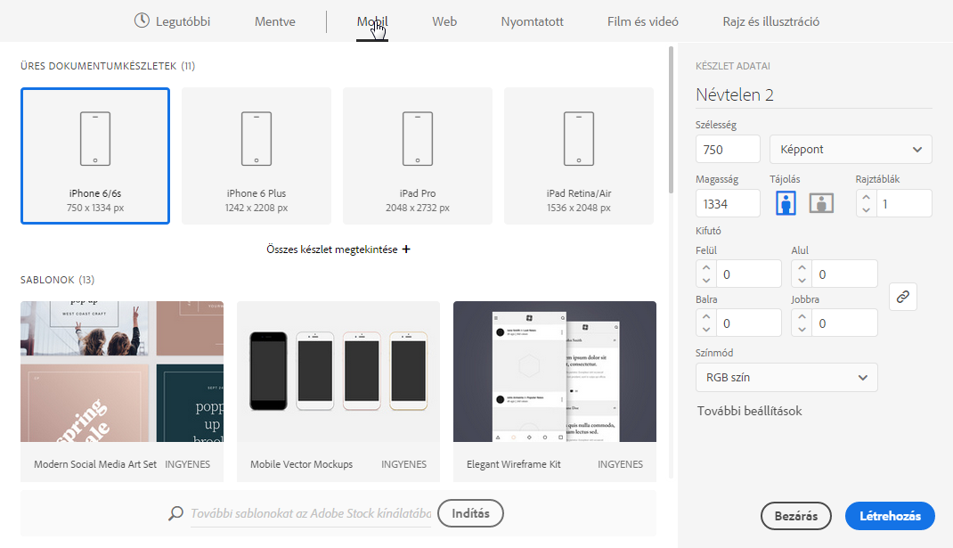Select portrait orientation icon
Viewport: 953px width, 548px height.
(x=786, y=203)
